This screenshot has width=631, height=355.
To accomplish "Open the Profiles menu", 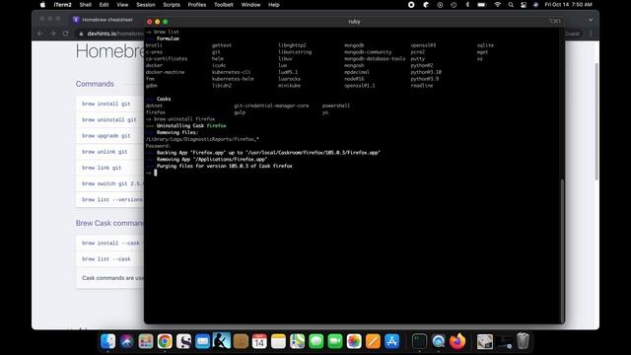I will pos(197,5).
